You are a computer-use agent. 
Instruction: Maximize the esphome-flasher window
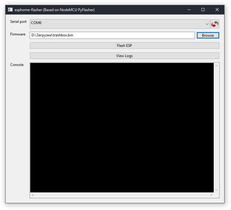coord(203,10)
